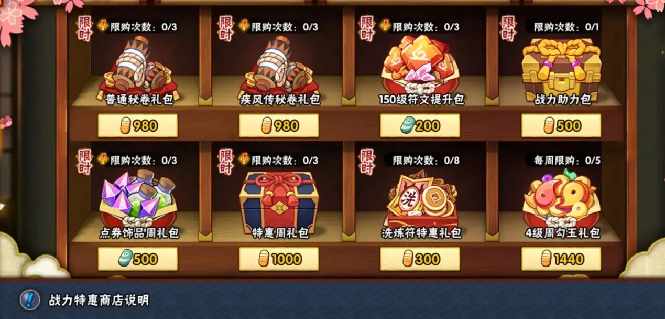Buy 普通秘卷礼包 for 980 gold
Viewport: 665px width, 319px height.
(x=138, y=126)
